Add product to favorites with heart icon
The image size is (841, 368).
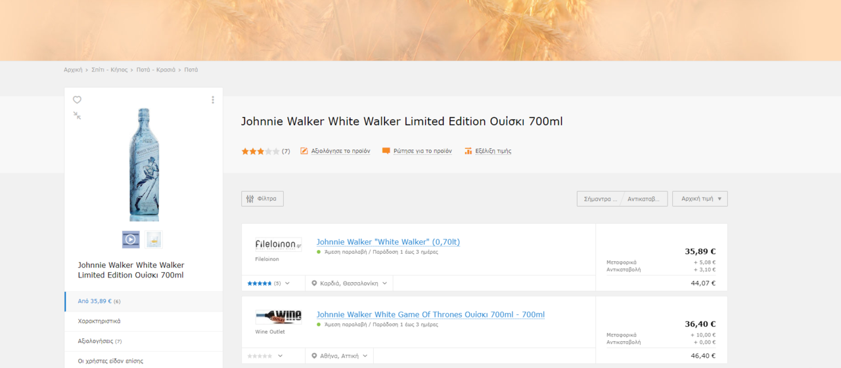point(77,100)
